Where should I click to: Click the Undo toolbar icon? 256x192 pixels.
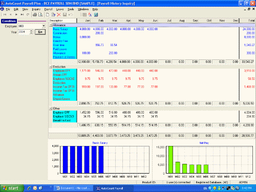(x=70, y=15)
